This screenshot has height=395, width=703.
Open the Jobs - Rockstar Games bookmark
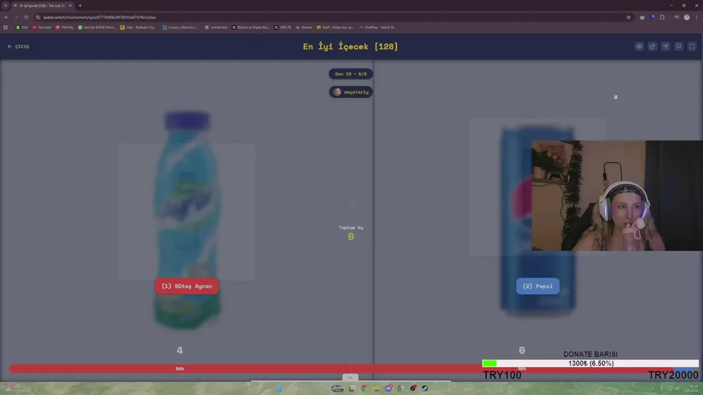(x=138, y=27)
